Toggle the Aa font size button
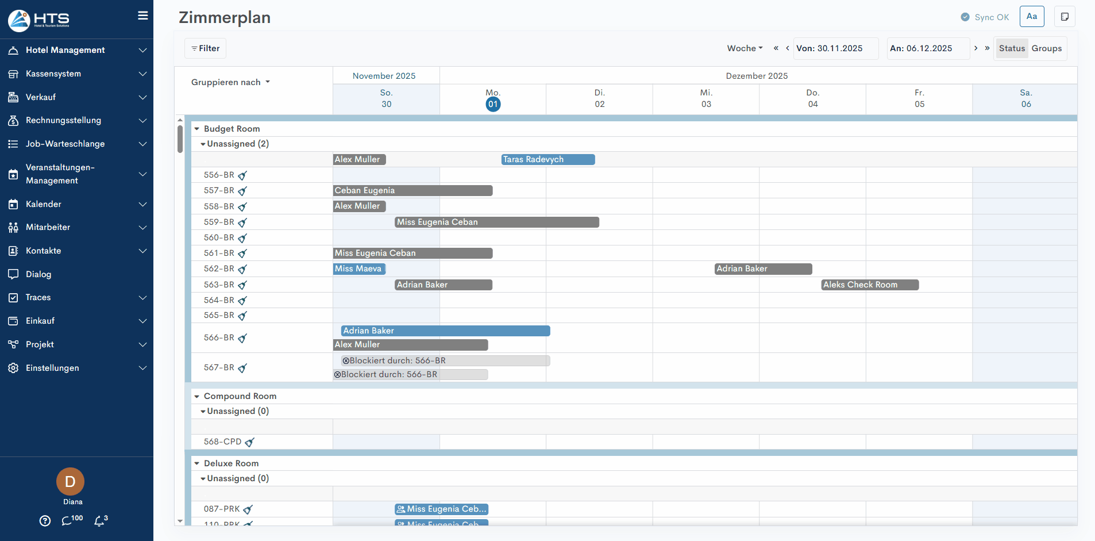Image resolution: width=1095 pixels, height=541 pixels. (1032, 17)
